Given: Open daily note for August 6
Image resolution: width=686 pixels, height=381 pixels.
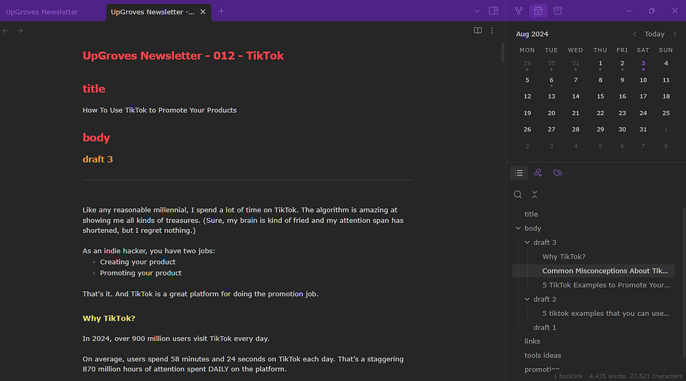Looking at the screenshot, I should point(552,80).
